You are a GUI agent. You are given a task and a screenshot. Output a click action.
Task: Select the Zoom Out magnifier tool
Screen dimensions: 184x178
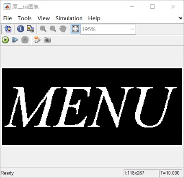pos(53,29)
